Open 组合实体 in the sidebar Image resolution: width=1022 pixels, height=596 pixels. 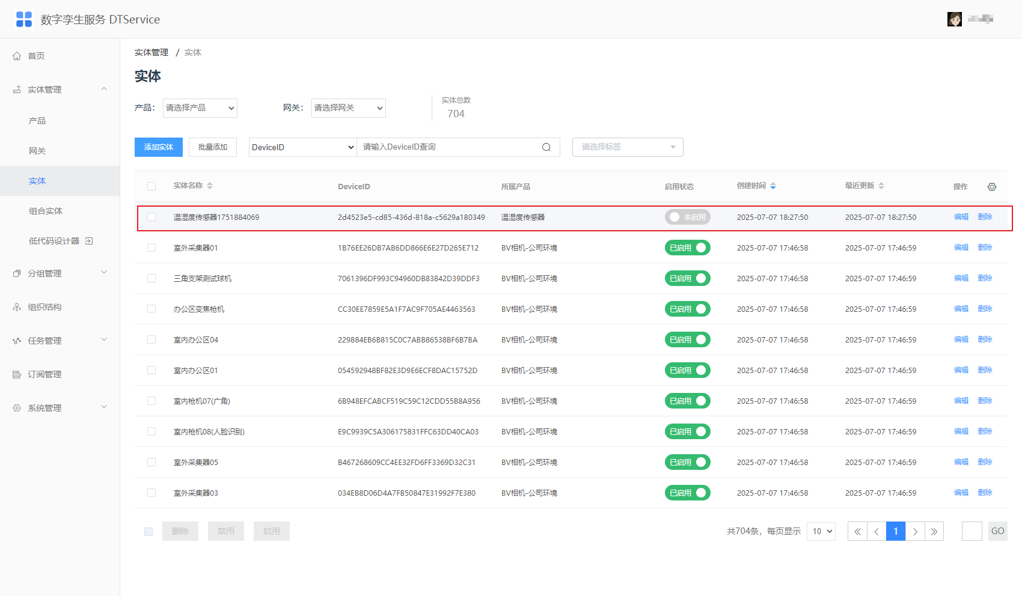tap(46, 211)
